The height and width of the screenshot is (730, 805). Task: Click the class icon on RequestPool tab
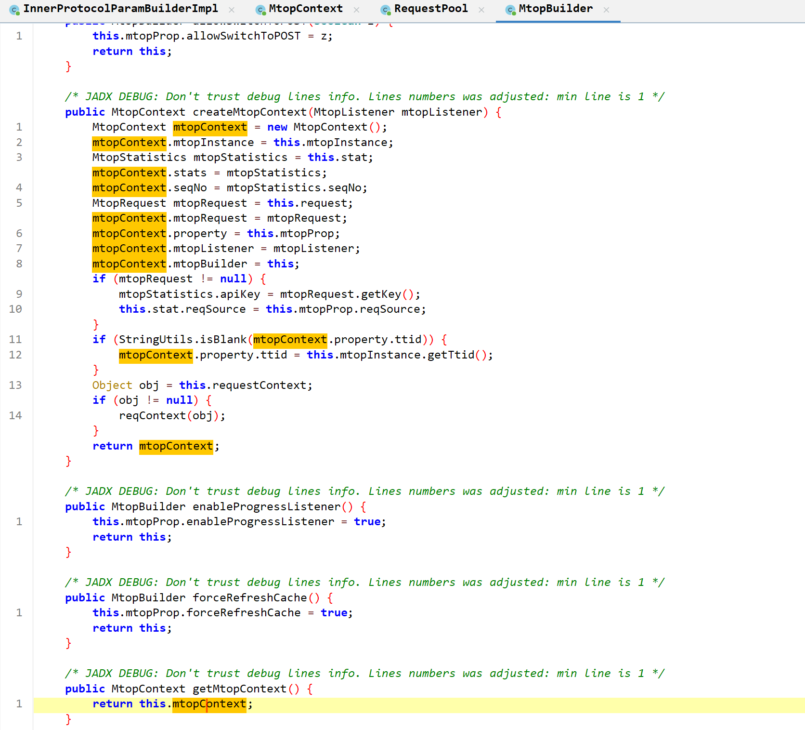[385, 10]
